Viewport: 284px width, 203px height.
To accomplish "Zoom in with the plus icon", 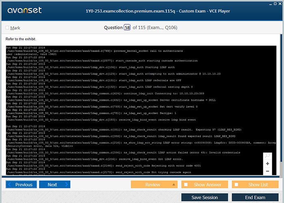I will [x=267, y=164].
